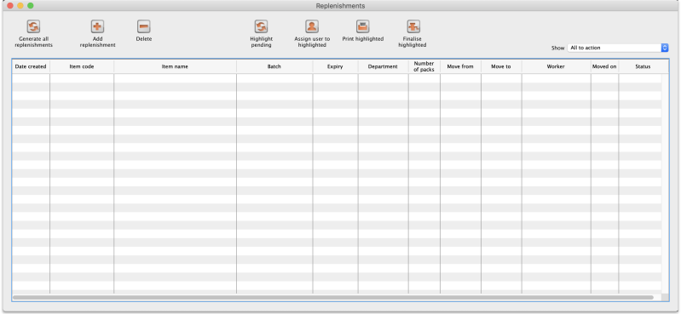The height and width of the screenshot is (314, 681).
Task: Click the horizontal scrollbar under table
Action: (333, 298)
